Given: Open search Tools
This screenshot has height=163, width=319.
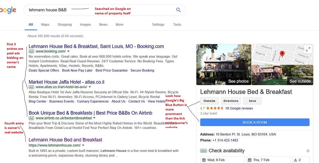Looking at the screenshot, I should pyautogui.click(x=177, y=25).
